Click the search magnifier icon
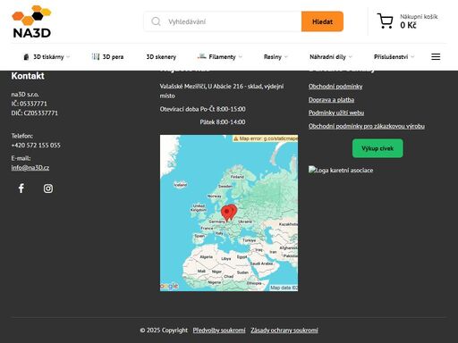Viewport: 458px width, 343px height. pos(156,21)
